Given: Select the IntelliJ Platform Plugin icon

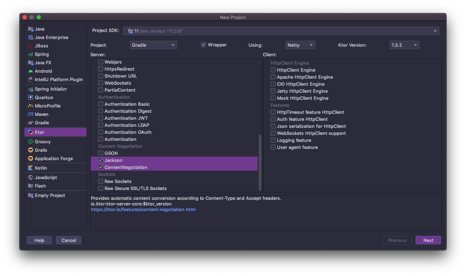Looking at the screenshot, I should (x=31, y=80).
